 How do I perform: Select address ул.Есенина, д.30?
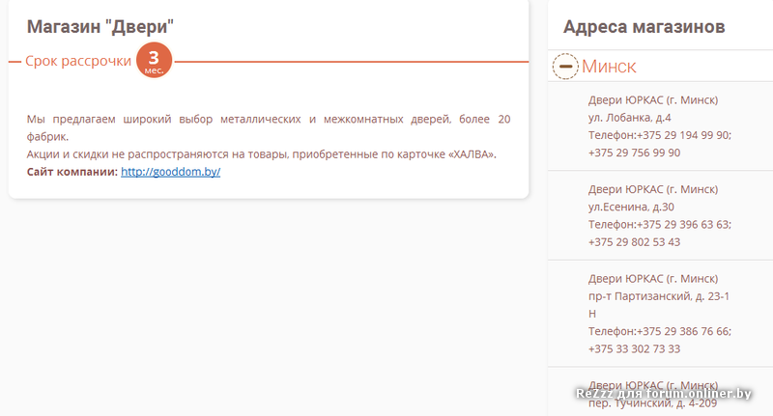pos(631,207)
